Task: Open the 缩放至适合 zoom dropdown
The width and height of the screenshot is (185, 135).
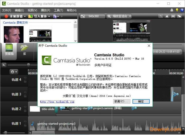Action: (x=119, y=16)
